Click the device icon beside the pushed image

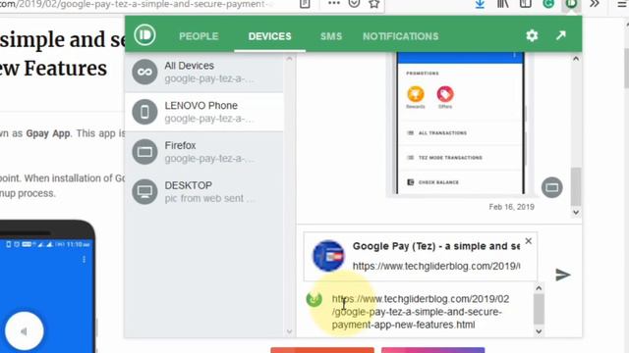(x=552, y=187)
